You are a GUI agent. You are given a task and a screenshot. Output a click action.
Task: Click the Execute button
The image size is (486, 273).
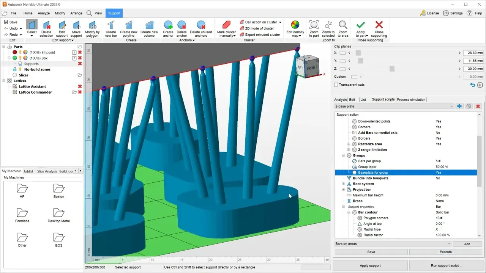446,252
